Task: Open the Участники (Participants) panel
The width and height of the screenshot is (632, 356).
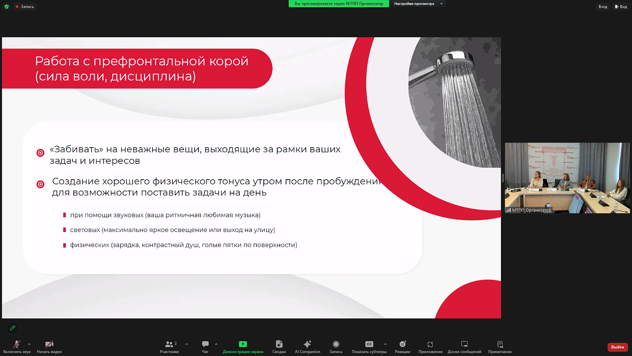Action: [x=169, y=347]
